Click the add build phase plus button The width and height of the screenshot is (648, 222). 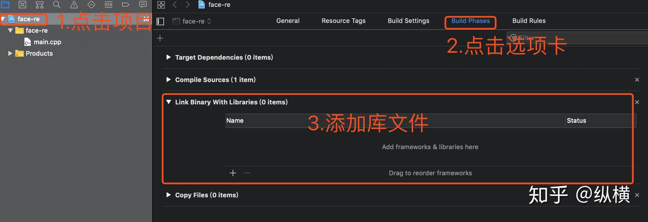tap(160, 38)
